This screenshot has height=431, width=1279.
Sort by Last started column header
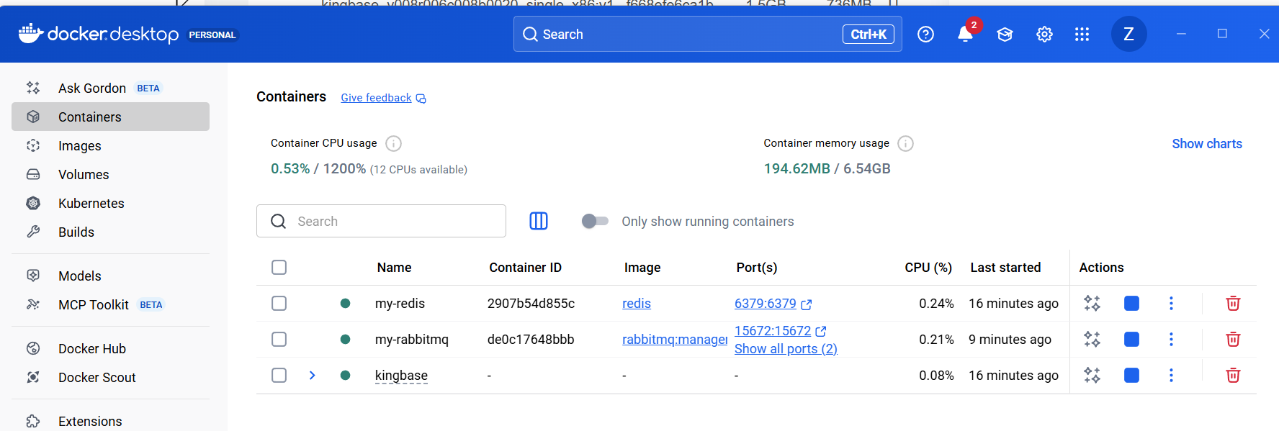tap(1005, 268)
